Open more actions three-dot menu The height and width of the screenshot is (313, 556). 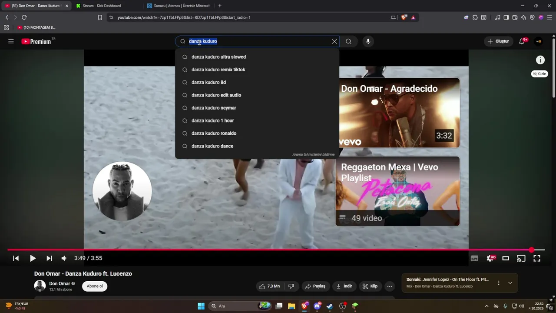[x=390, y=286]
